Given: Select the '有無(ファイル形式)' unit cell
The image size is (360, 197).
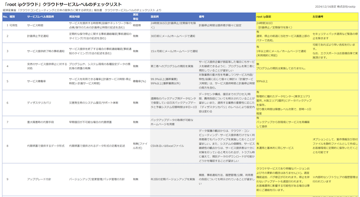Looking at the screenshot, I should (140, 146).
